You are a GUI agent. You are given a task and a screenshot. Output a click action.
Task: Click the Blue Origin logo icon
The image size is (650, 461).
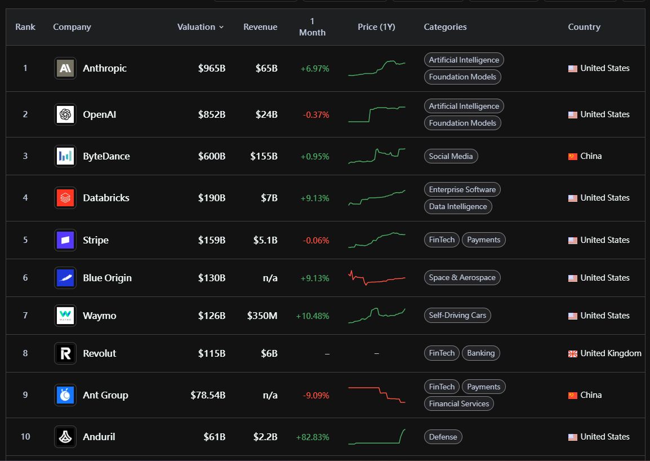[65, 278]
